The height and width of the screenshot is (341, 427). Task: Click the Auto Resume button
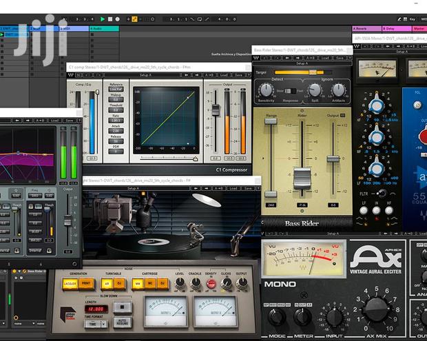click(x=123, y=322)
